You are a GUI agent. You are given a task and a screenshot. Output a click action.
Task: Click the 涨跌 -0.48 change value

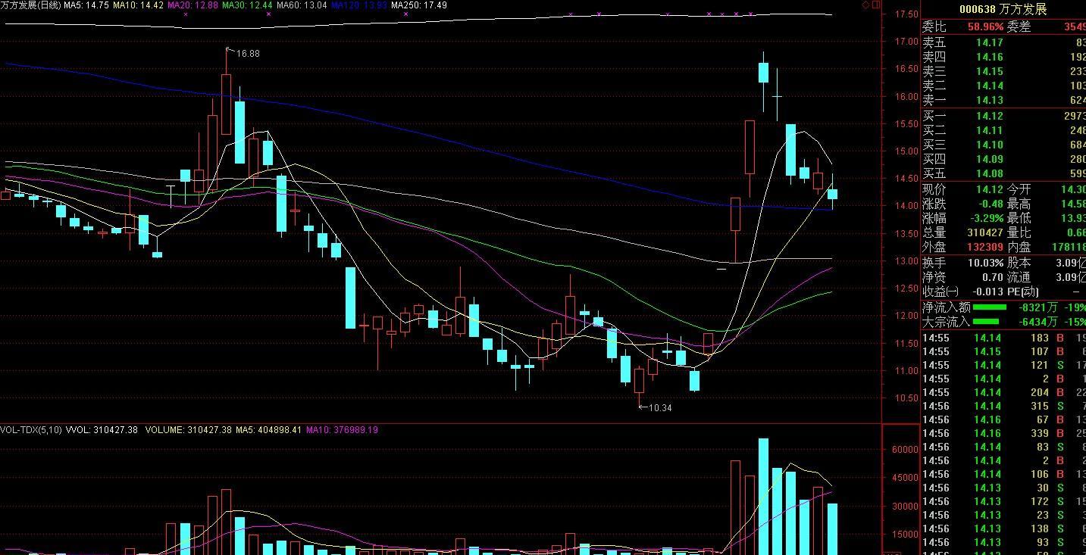point(989,204)
